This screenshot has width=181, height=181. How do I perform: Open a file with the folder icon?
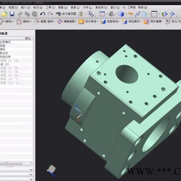click(x=5, y=14)
